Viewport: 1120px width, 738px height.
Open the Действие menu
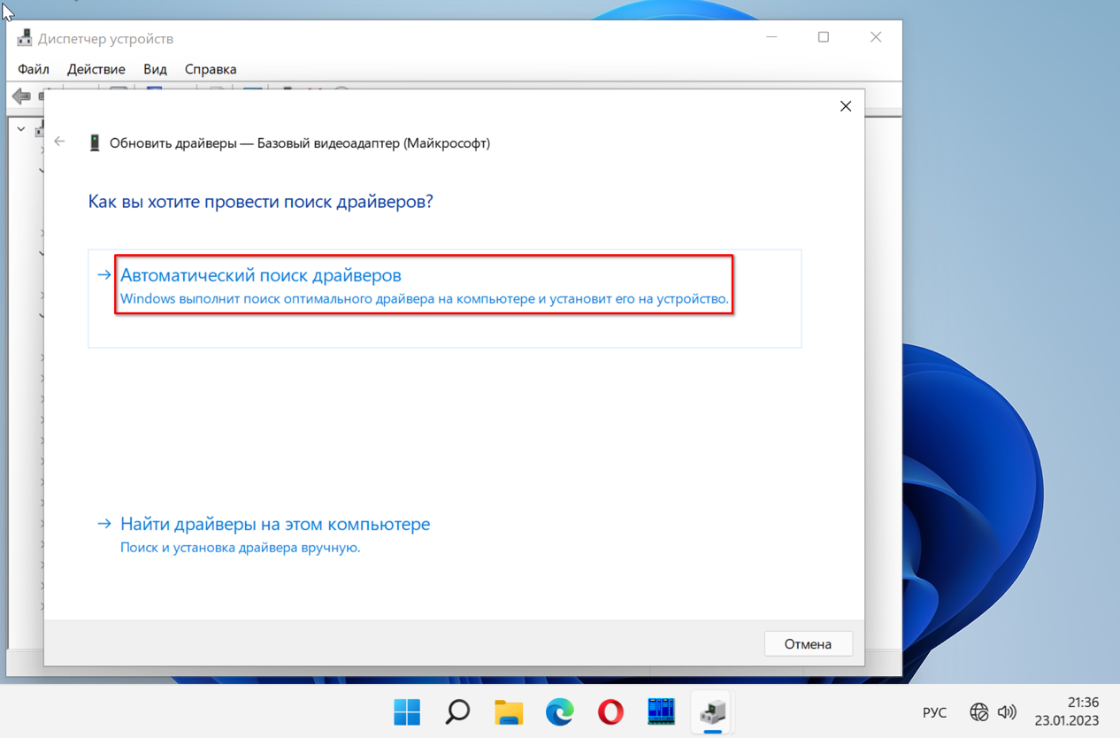[96, 69]
